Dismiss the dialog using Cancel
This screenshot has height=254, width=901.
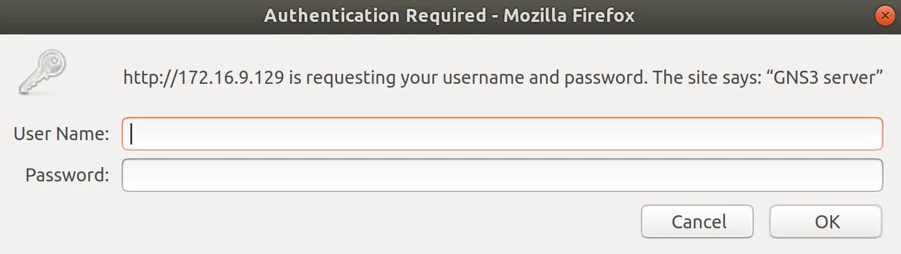697,221
